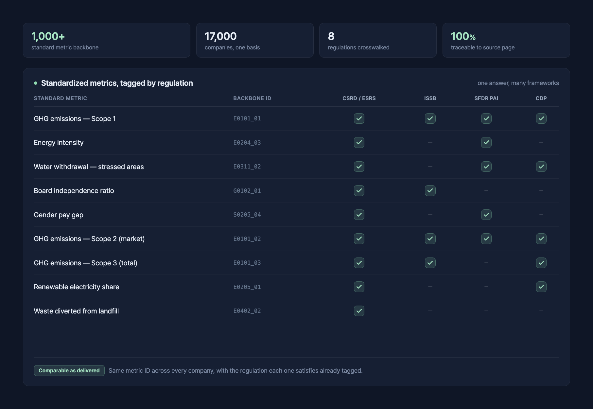Select GHG emissions — Scope 3 (total) metric

(x=86, y=263)
